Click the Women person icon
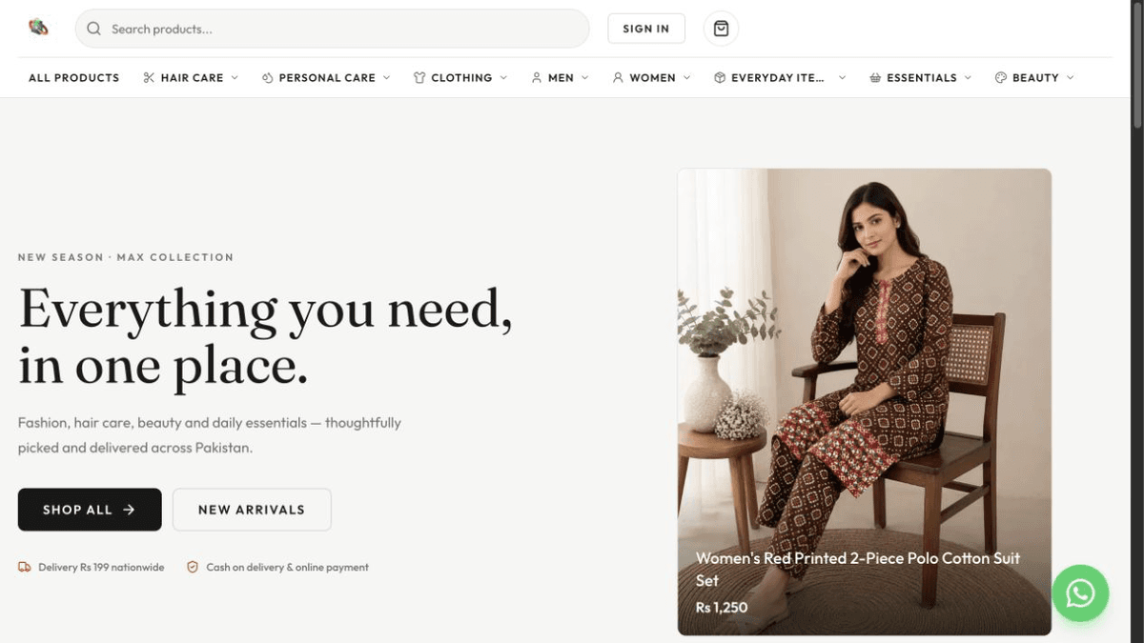The width and height of the screenshot is (1144, 643). (618, 78)
